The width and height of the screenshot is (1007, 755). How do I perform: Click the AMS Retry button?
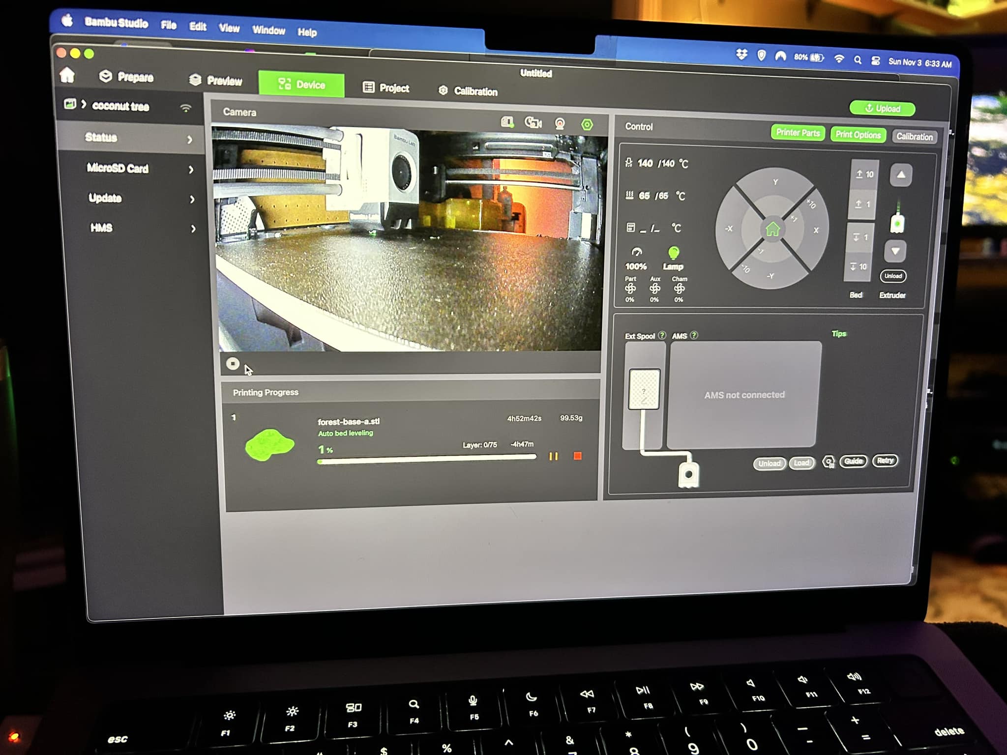tap(885, 461)
